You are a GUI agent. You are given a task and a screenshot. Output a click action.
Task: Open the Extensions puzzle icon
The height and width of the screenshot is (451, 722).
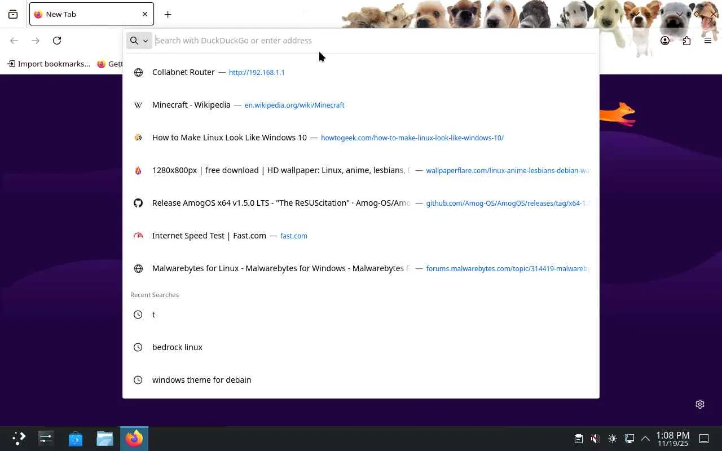click(686, 41)
